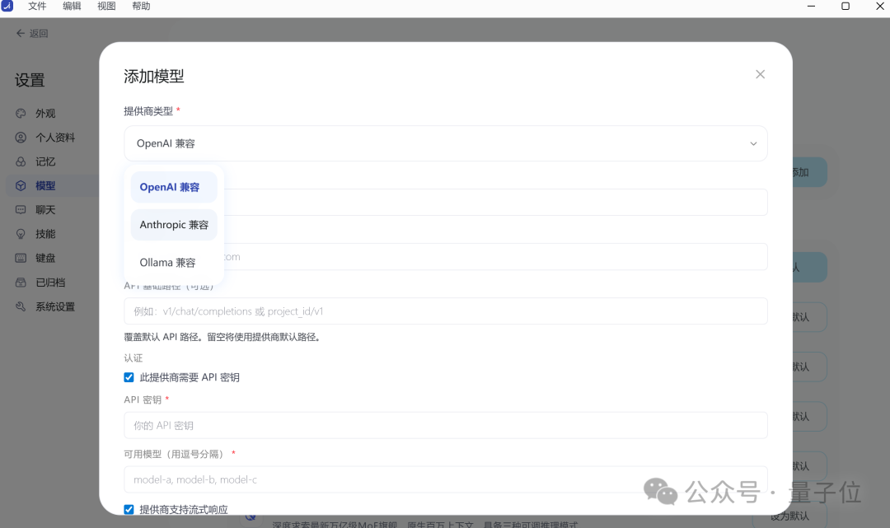Click the app logo icon in the title bar
Viewport: 890px width, 528px height.
(x=7, y=6)
